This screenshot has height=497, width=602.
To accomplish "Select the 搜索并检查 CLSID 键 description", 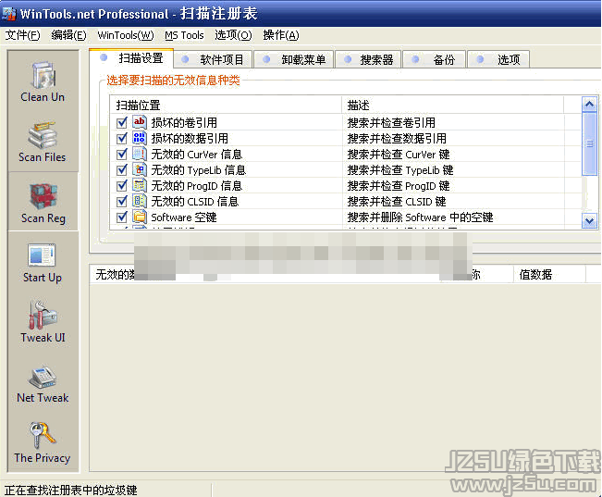I will pyautogui.click(x=396, y=202).
